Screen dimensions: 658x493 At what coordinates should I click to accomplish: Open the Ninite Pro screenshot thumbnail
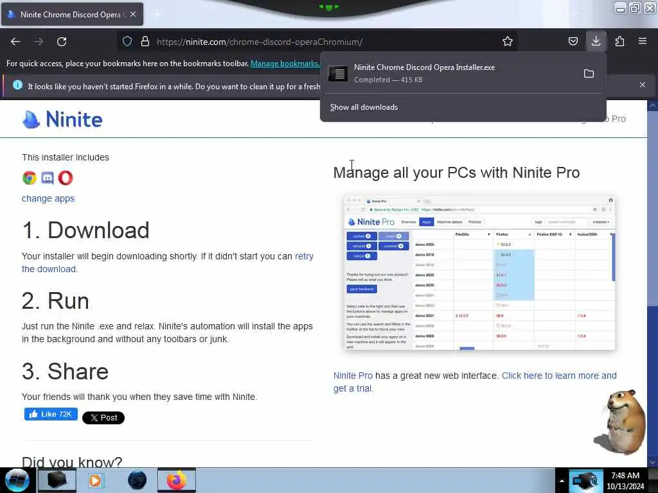click(x=479, y=272)
